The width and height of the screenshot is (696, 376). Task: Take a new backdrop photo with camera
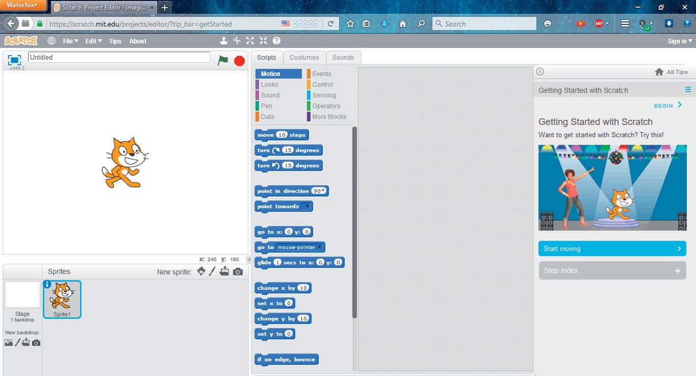(x=36, y=343)
